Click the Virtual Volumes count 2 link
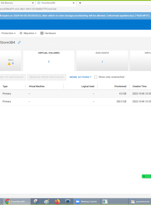Viewport: 151px width, 205px height. pyautogui.click(x=49, y=61)
